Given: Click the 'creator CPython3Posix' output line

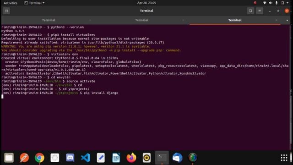Looking at the screenshot, I should point(73,62).
